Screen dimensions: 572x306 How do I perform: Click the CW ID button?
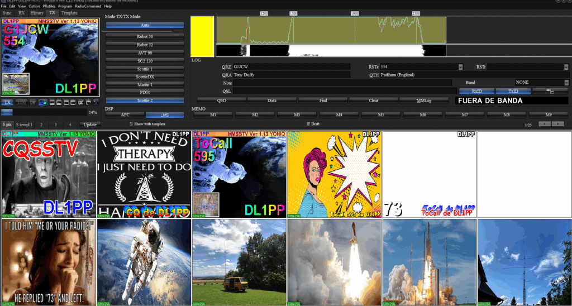32,103
